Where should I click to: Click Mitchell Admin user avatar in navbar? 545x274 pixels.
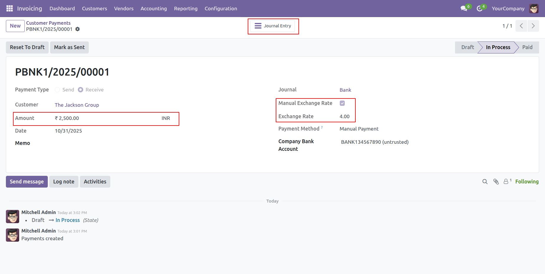point(534,9)
